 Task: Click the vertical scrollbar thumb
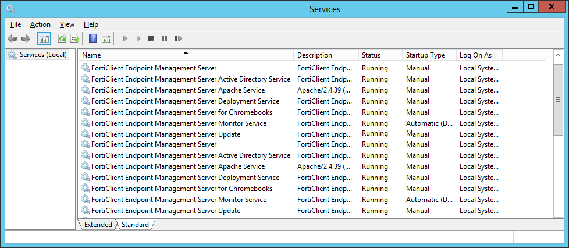(558, 99)
